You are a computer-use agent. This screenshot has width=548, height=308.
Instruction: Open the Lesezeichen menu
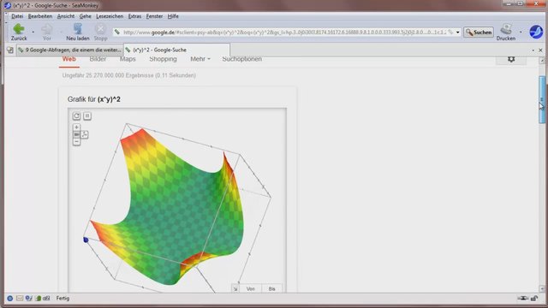110,16
